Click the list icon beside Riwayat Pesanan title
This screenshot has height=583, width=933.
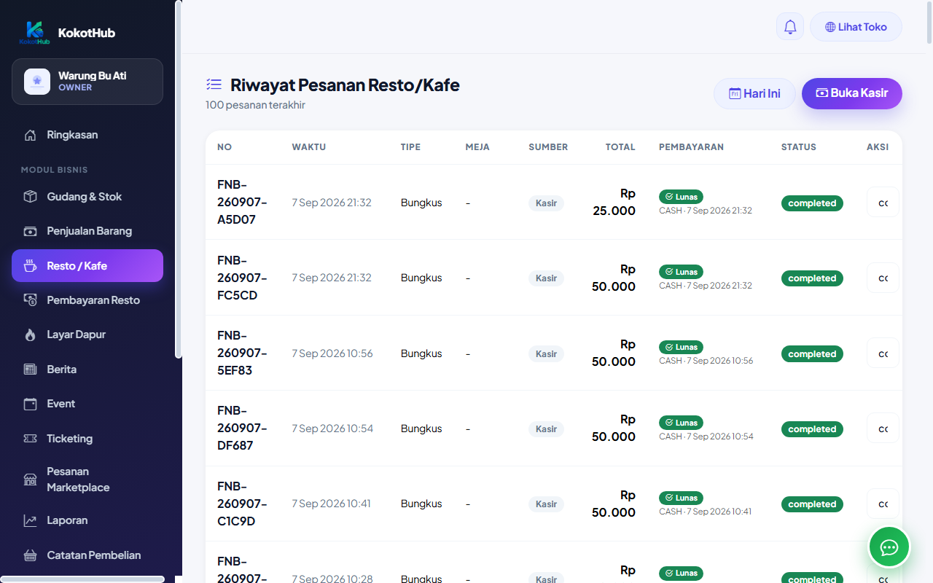214,85
